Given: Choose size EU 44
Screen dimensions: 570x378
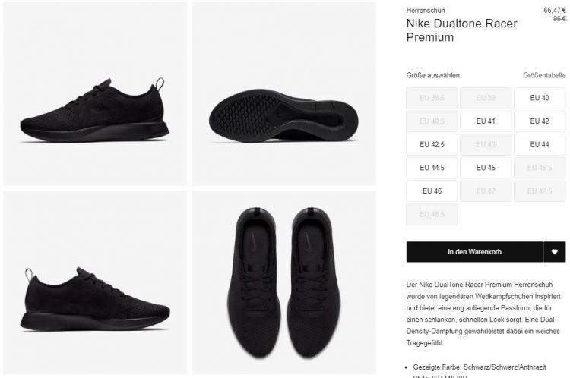Looking at the screenshot, I should pos(540,144).
